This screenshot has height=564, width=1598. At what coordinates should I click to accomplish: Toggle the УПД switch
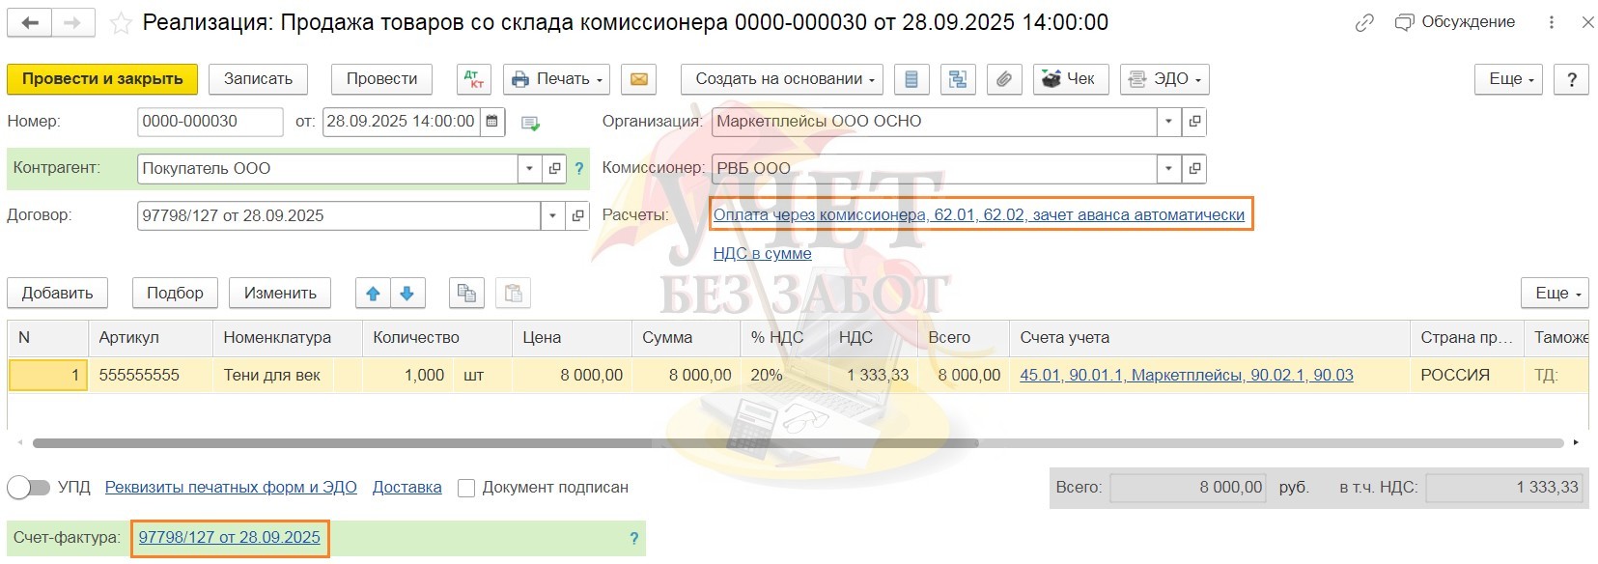pyautogui.click(x=28, y=488)
